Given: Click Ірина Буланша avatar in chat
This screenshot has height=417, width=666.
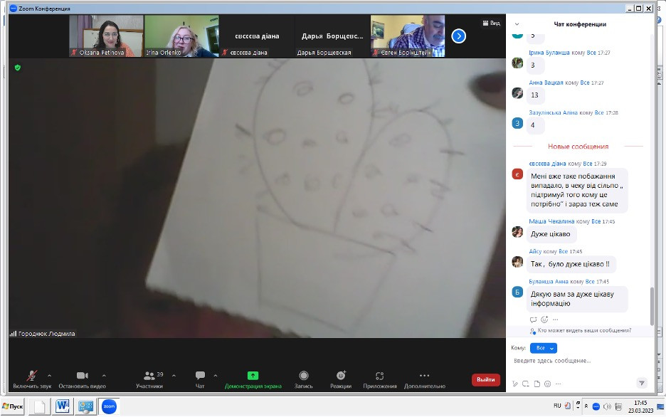Looking at the screenshot, I should (517, 63).
